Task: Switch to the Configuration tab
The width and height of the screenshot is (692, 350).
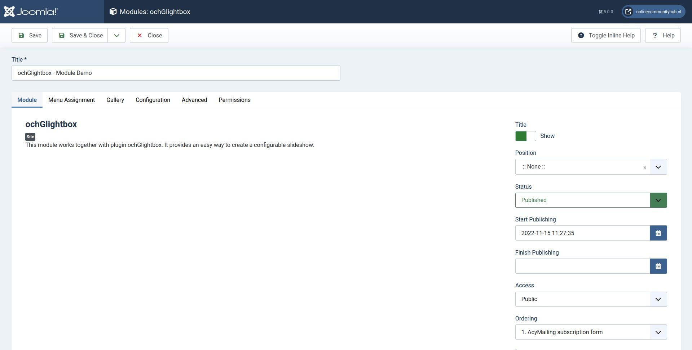Action: coord(153,100)
